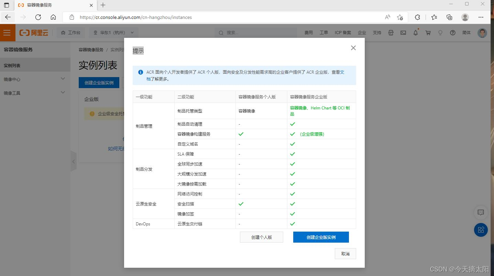This screenshot has height=276, width=494.
Task: Open 工单 in the top menu
Action: pyautogui.click(x=324, y=33)
